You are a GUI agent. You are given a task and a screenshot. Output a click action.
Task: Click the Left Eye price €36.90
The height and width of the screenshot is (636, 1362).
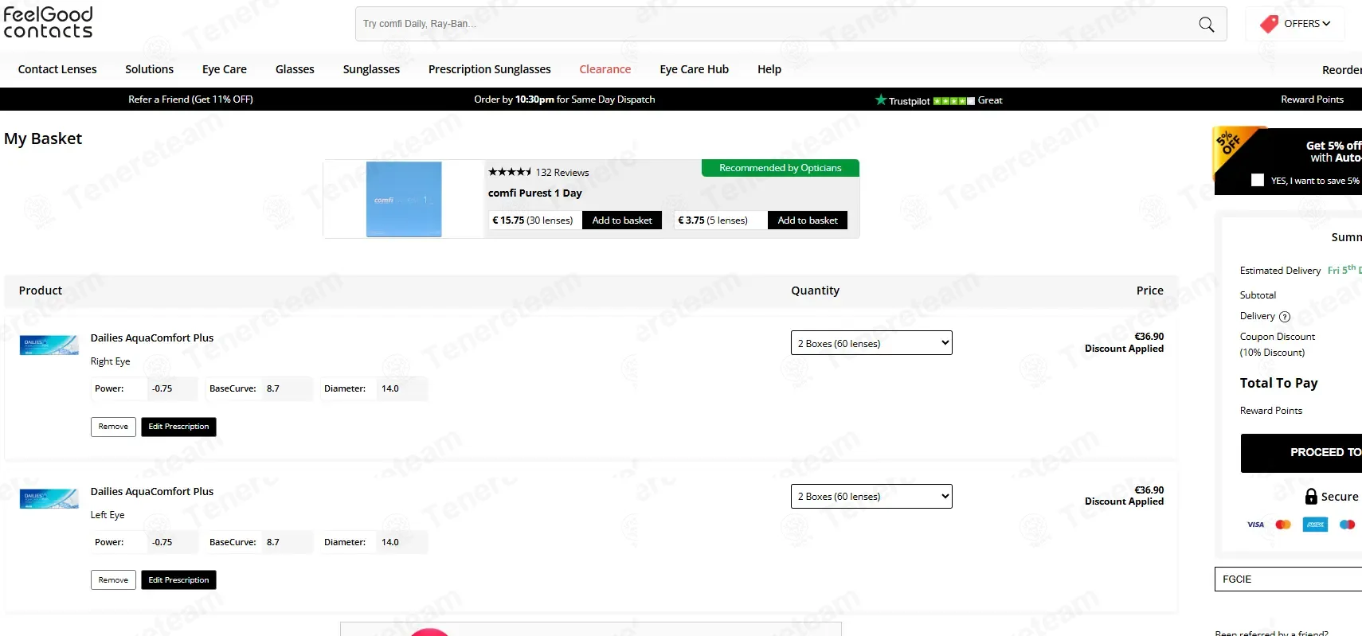click(x=1149, y=490)
